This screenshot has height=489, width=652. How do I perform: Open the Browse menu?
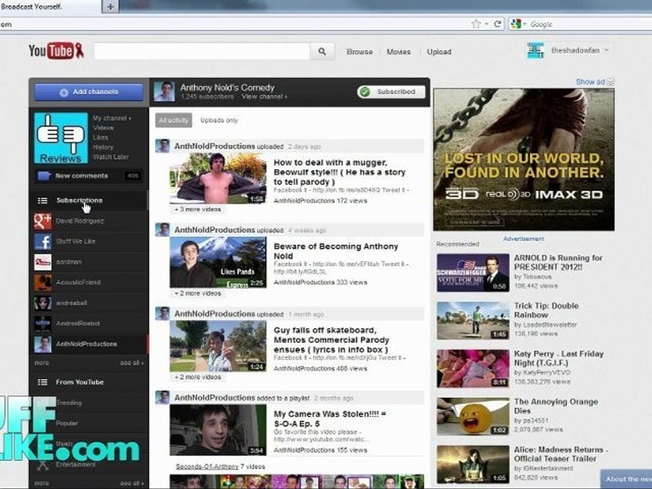(x=360, y=52)
